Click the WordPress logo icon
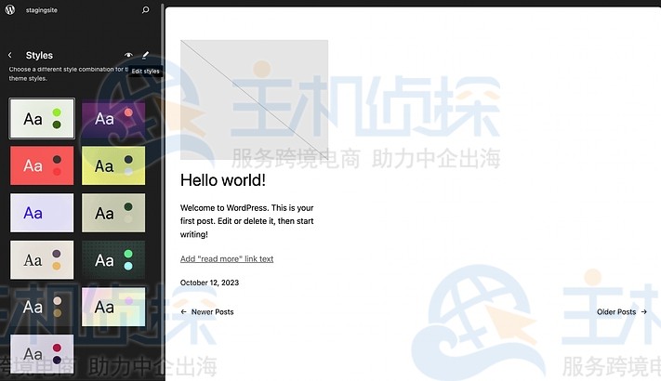 [x=10, y=10]
